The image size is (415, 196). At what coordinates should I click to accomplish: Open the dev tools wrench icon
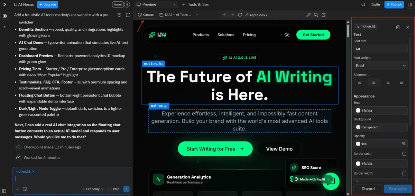(308, 15)
